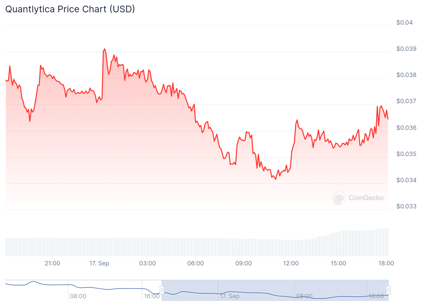The height and width of the screenshot is (308, 422).
Task: Click the 03:00 x-axis time label
Action: [x=147, y=263]
